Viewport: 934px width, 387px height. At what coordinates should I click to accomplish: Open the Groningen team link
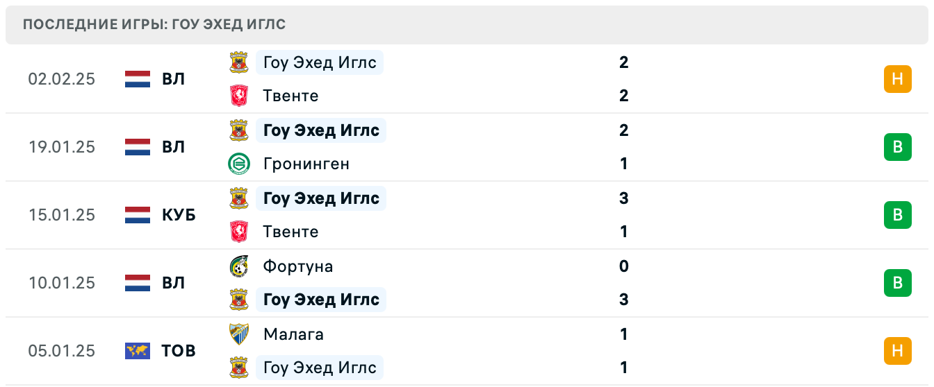click(306, 164)
